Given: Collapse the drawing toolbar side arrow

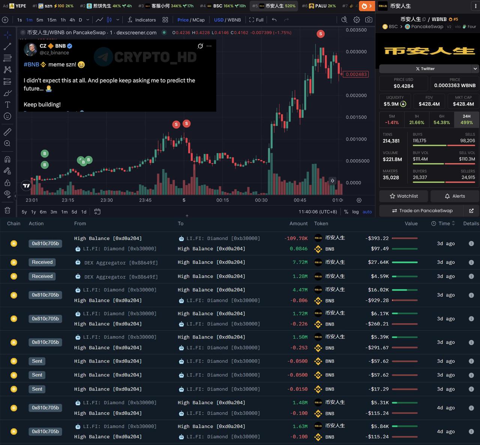Looking at the screenshot, I should pos(15,196).
